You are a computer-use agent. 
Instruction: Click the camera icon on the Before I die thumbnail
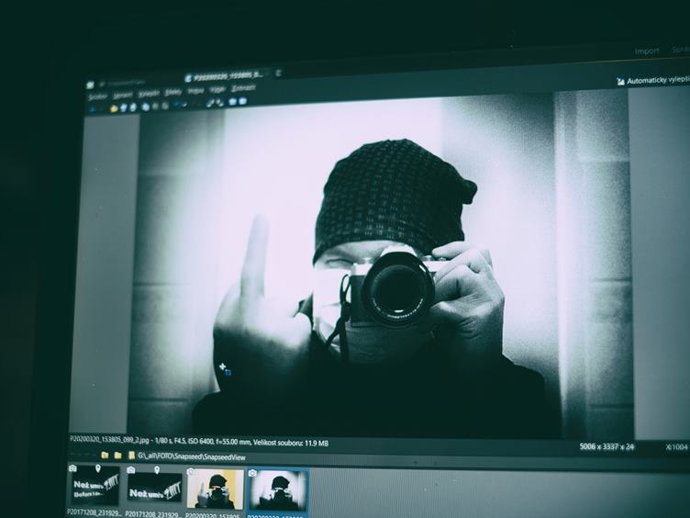coord(72,467)
